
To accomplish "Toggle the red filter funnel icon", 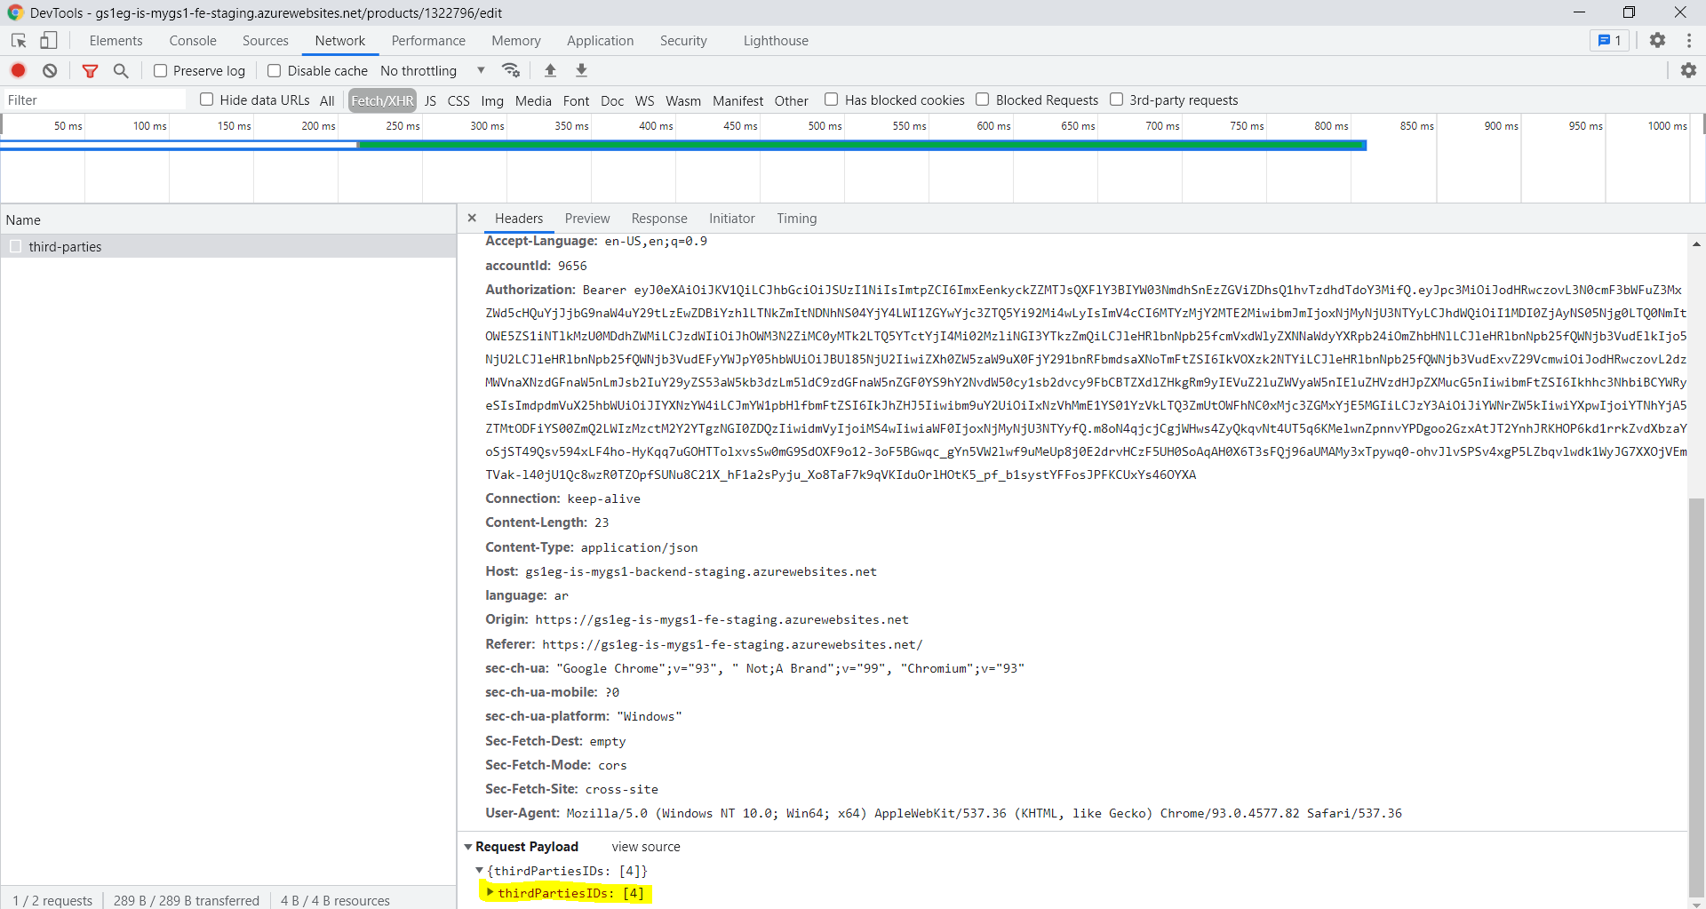I will pos(90,70).
